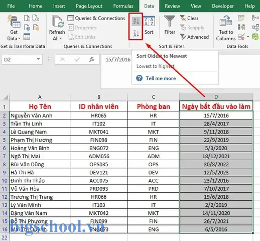Expand the Get Data dropdown arrow

tap(19, 39)
